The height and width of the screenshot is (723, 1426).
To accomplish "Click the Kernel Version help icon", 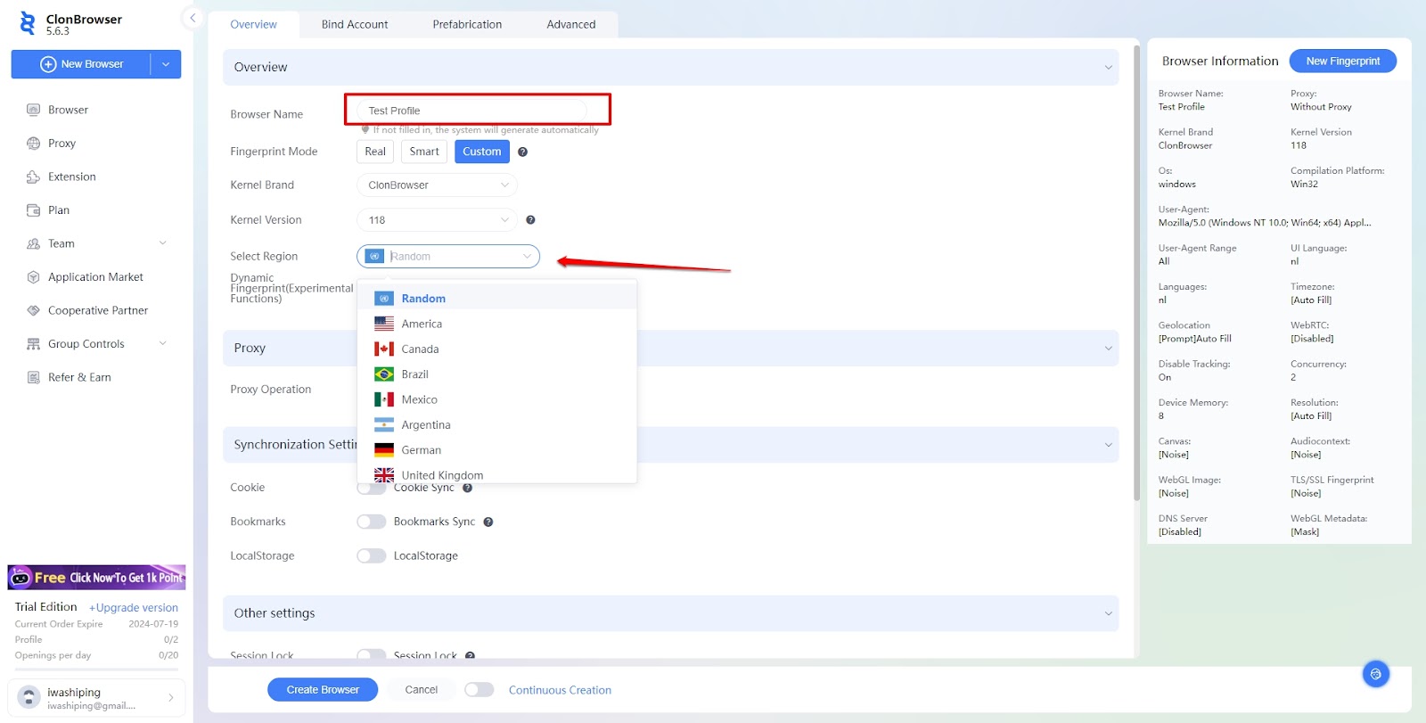I will tap(530, 220).
